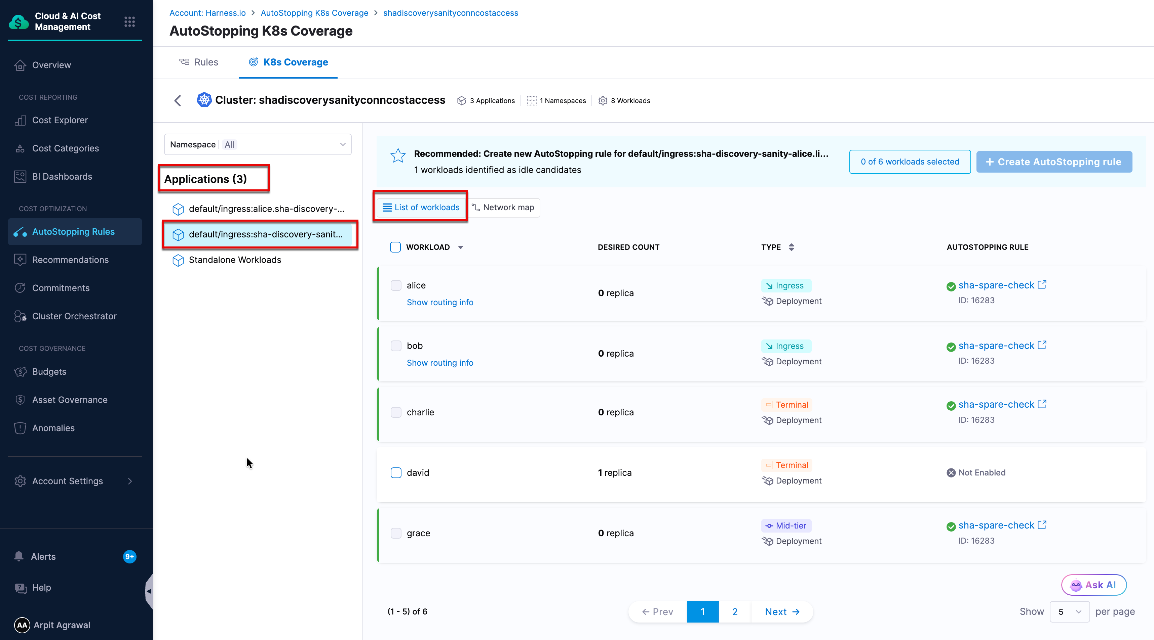This screenshot has height=640, width=1154.
Task: Show routing info for alice
Action: pos(440,302)
